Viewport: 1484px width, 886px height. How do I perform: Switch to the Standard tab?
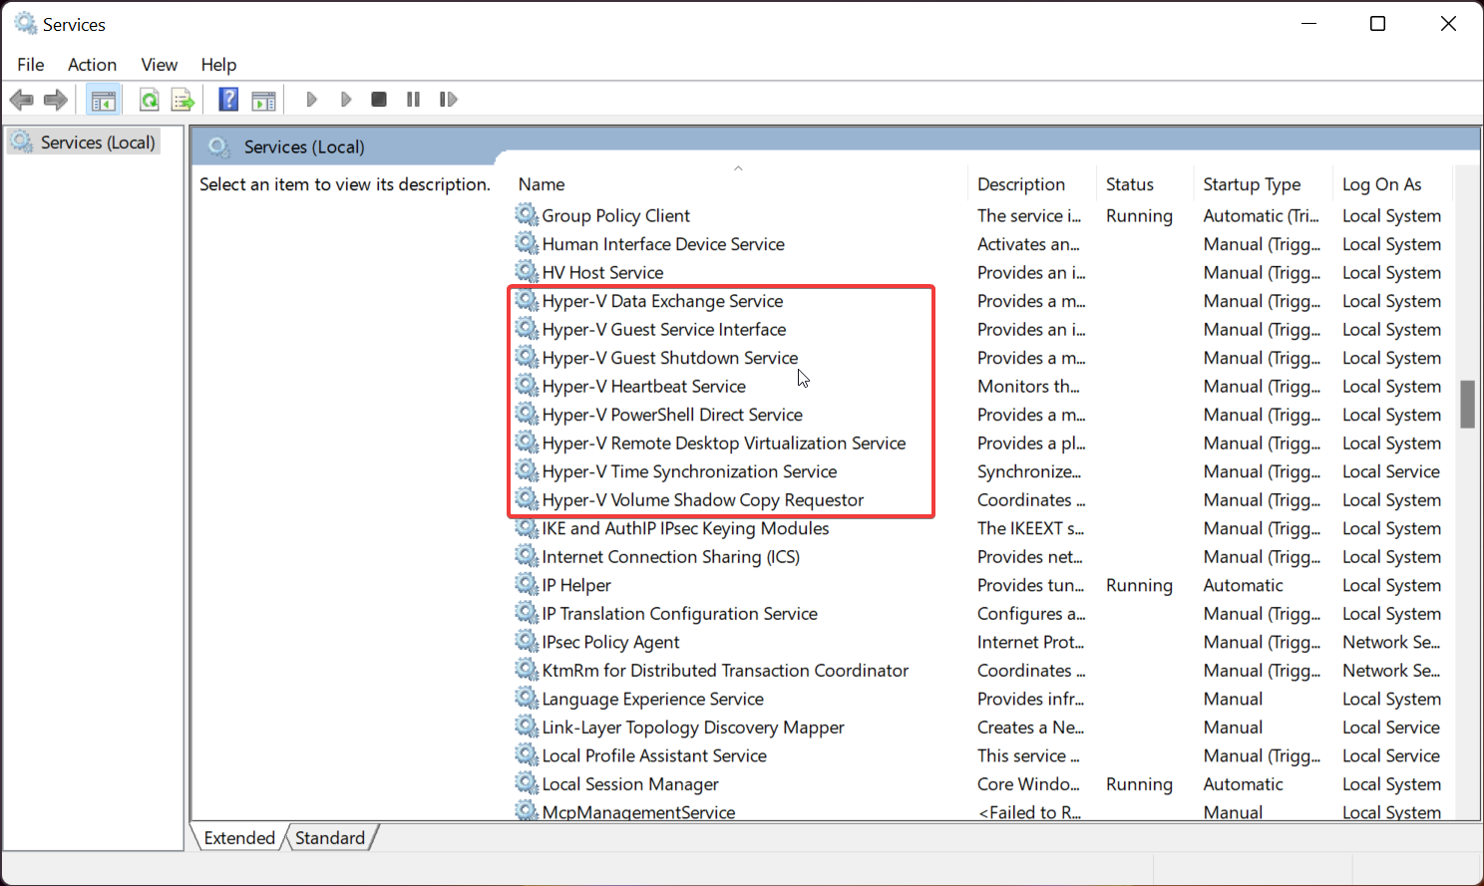330,838
